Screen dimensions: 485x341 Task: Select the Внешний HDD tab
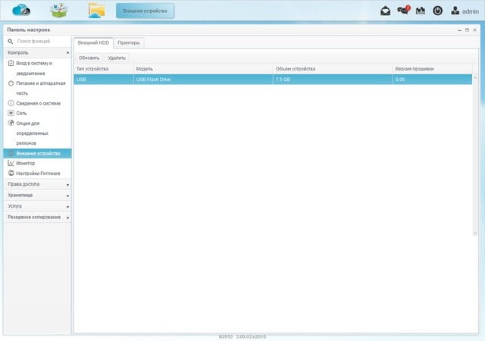click(93, 42)
